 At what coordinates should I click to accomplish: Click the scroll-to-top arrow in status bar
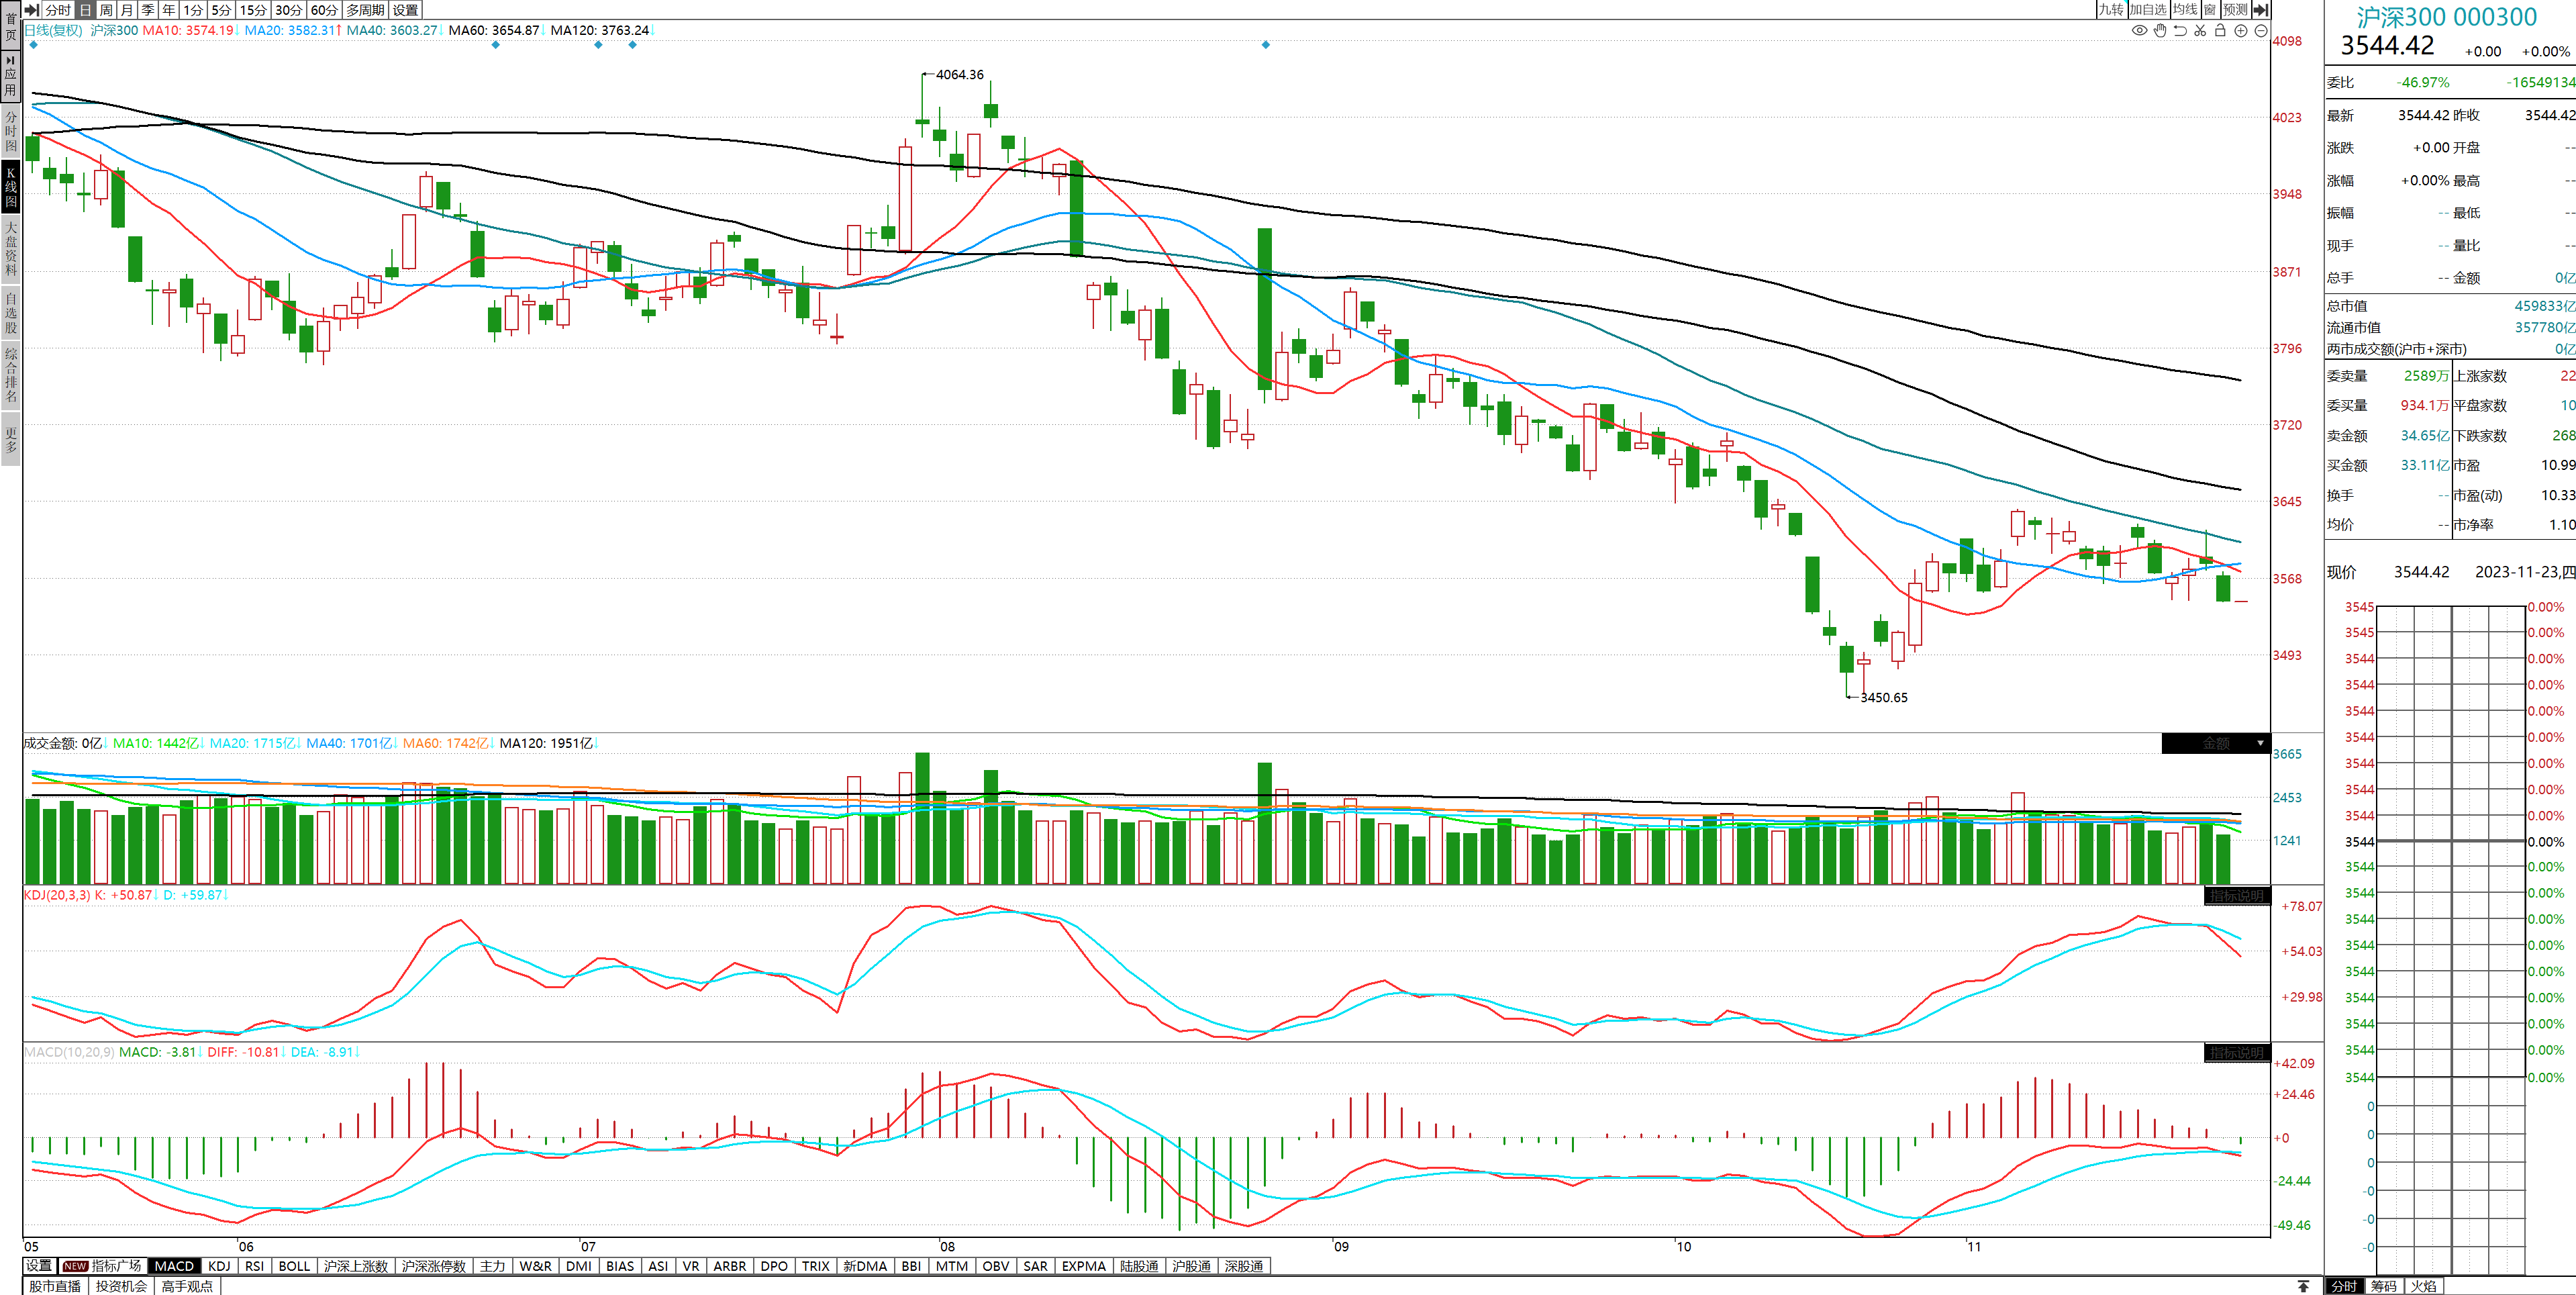click(2303, 1286)
